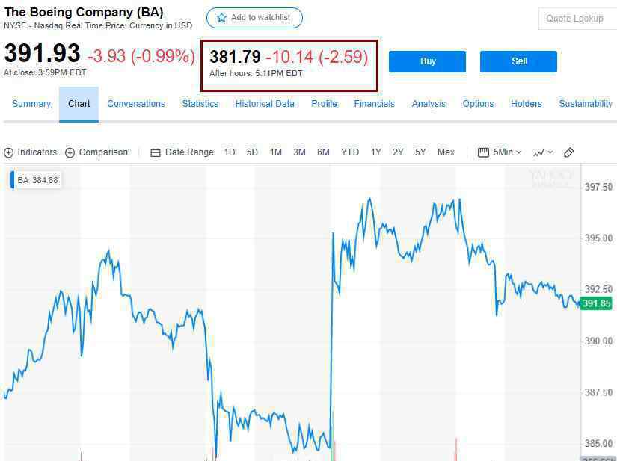Image resolution: width=617 pixels, height=461 pixels.
Task: Select the 1M time range
Action: (x=276, y=152)
